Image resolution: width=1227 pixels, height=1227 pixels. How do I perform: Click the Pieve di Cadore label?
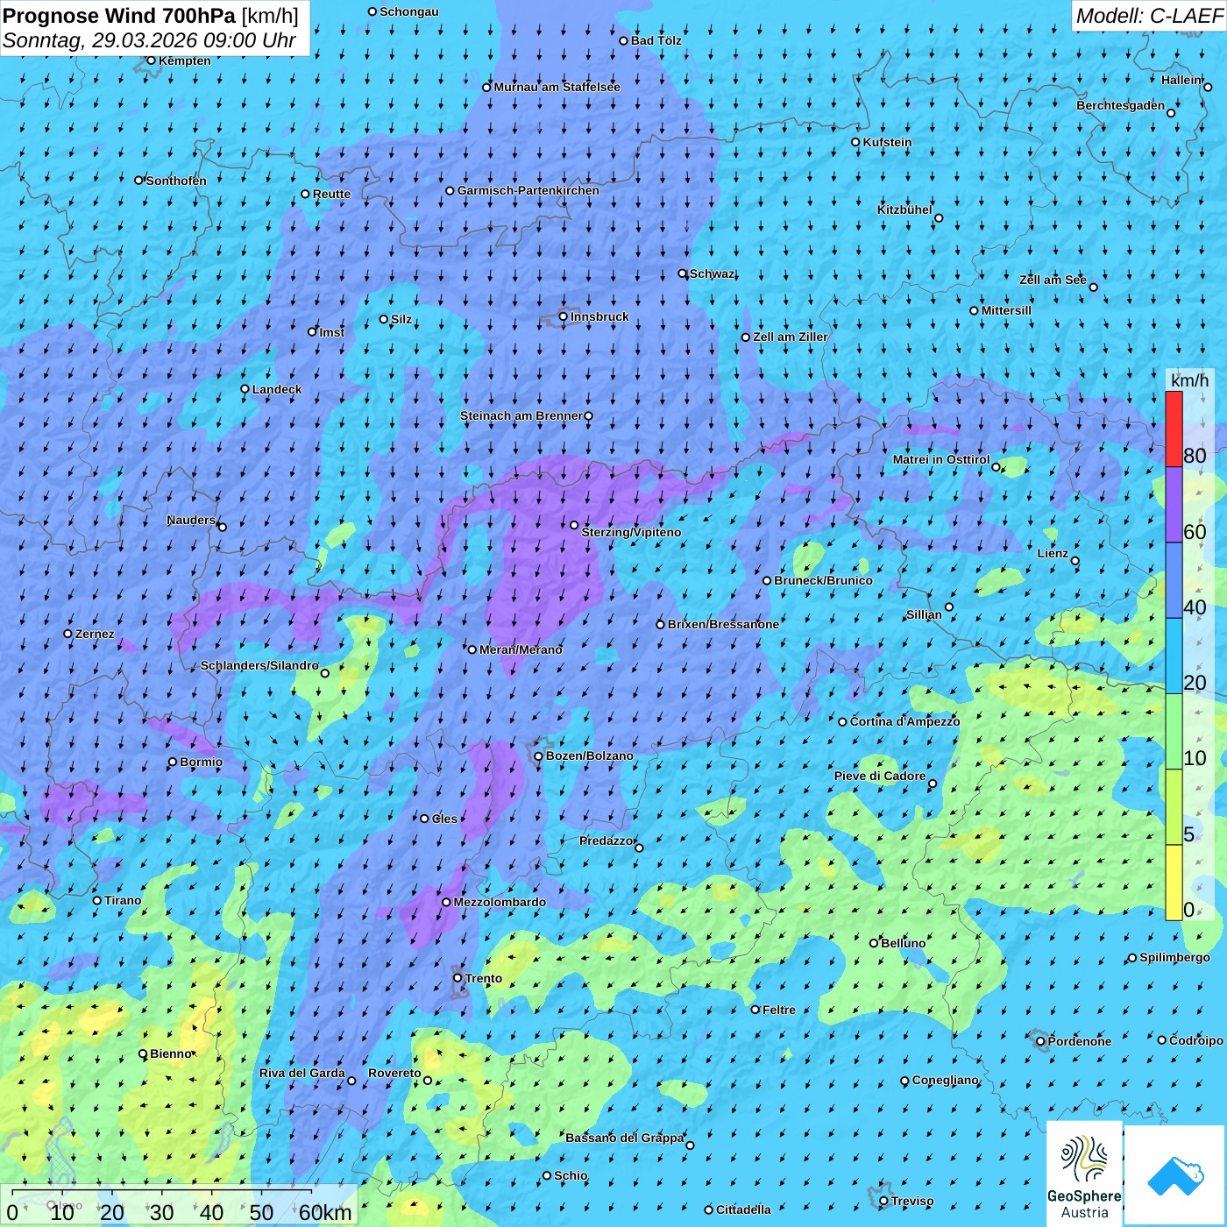coord(880,776)
